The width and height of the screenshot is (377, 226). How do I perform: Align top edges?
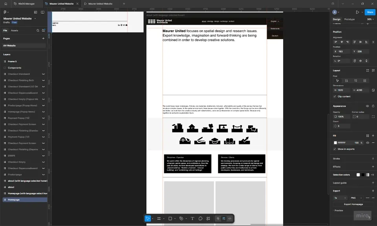coord(354,42)
